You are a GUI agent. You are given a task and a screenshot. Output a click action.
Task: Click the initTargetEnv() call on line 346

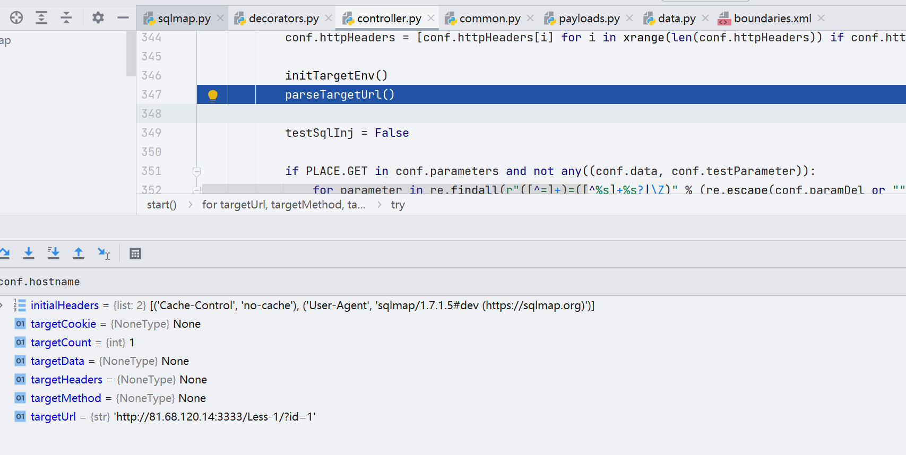point(336,76)
